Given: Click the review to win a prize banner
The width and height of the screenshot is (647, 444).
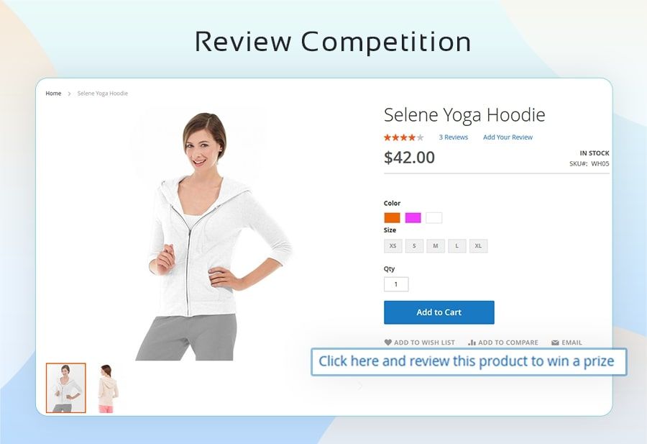Looking at the screenshot, I should point(469,362).
